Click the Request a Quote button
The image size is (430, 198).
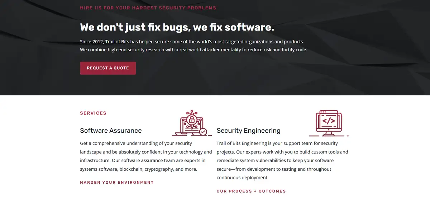pos(108,68)
